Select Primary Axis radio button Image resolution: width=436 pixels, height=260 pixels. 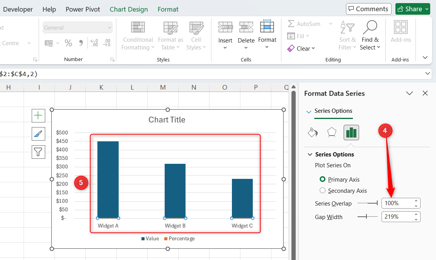tap(322, 179)
